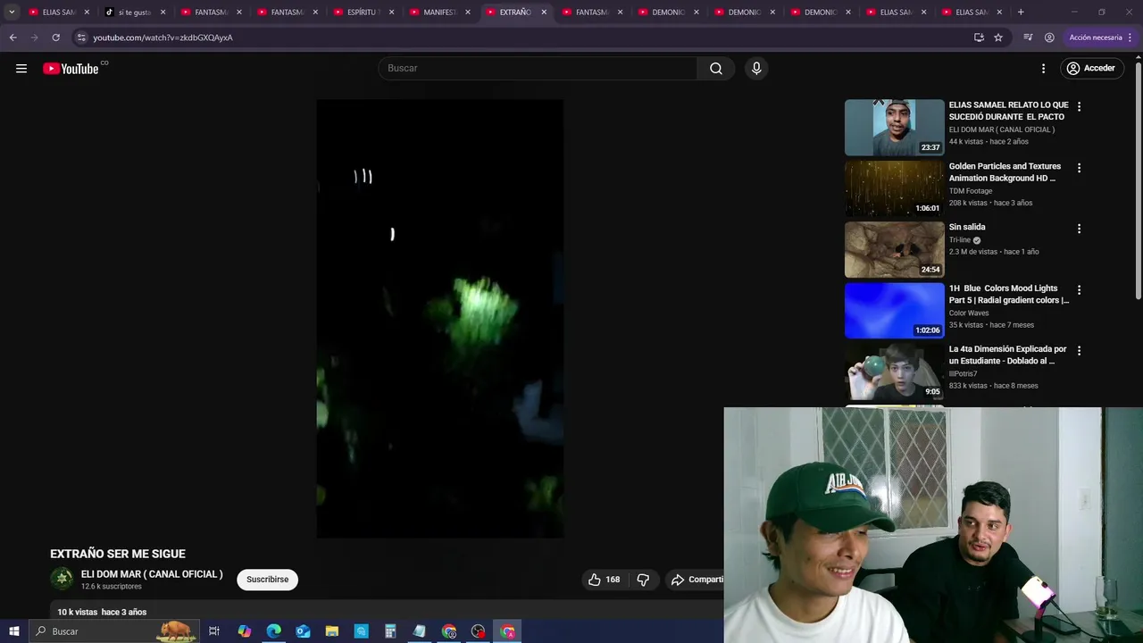Screen dimensions: 1143x643
Task: Go back in Chrome browser
Action: [13, 38]
